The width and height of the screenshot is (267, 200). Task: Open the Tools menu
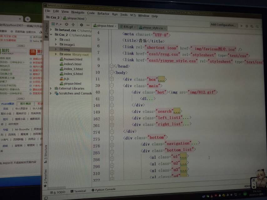(124, 15)
